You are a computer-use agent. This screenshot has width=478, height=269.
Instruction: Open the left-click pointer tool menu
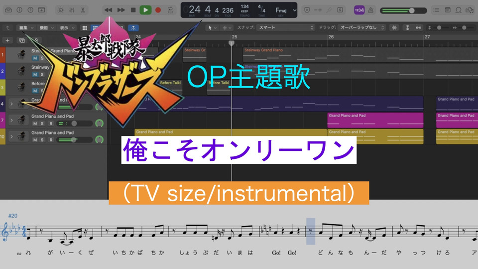pyautogui.click(x=212, y=28)
